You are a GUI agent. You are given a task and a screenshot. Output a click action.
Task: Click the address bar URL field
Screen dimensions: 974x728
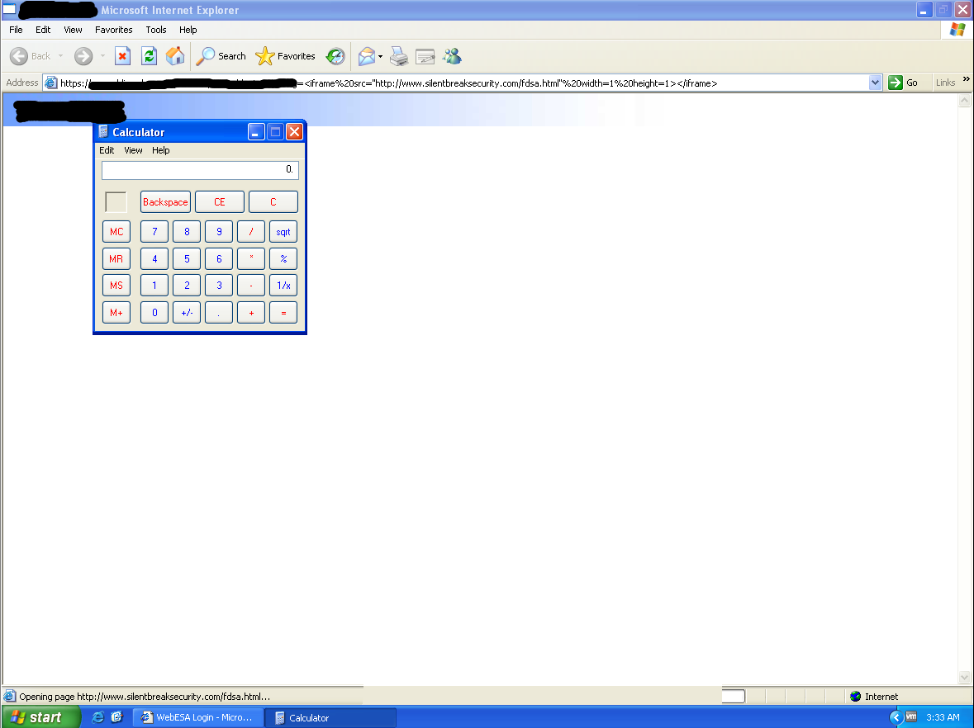click(x=463, y=83)
